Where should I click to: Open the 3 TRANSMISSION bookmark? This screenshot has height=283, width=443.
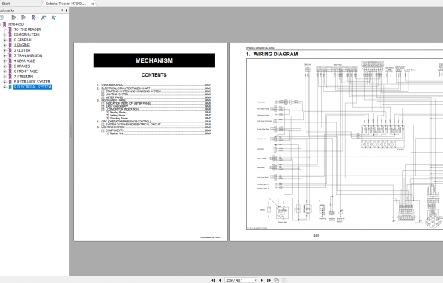28,55
